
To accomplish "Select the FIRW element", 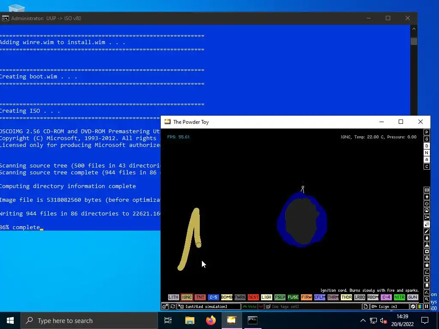I will click(306, 297).
